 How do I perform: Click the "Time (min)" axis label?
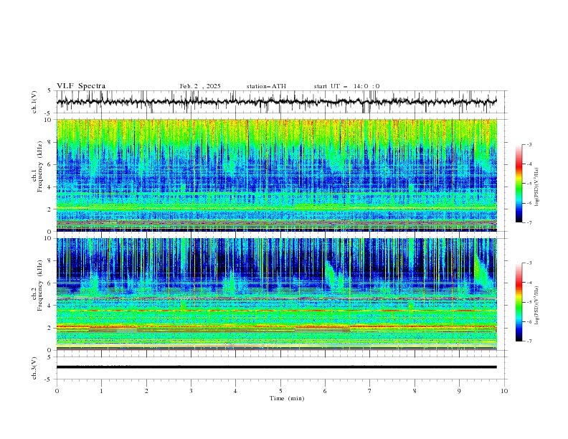pyautogui.click(x=287, y=398)
